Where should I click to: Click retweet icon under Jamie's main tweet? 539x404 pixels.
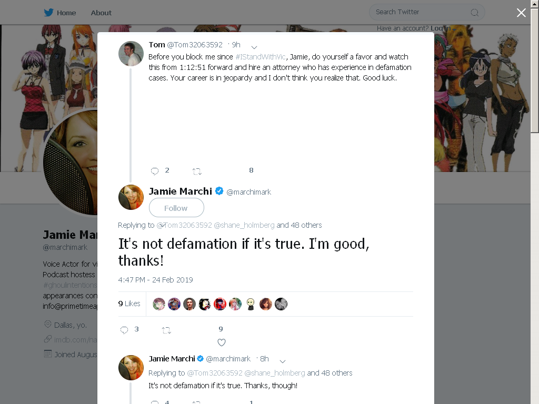[166, 330]
